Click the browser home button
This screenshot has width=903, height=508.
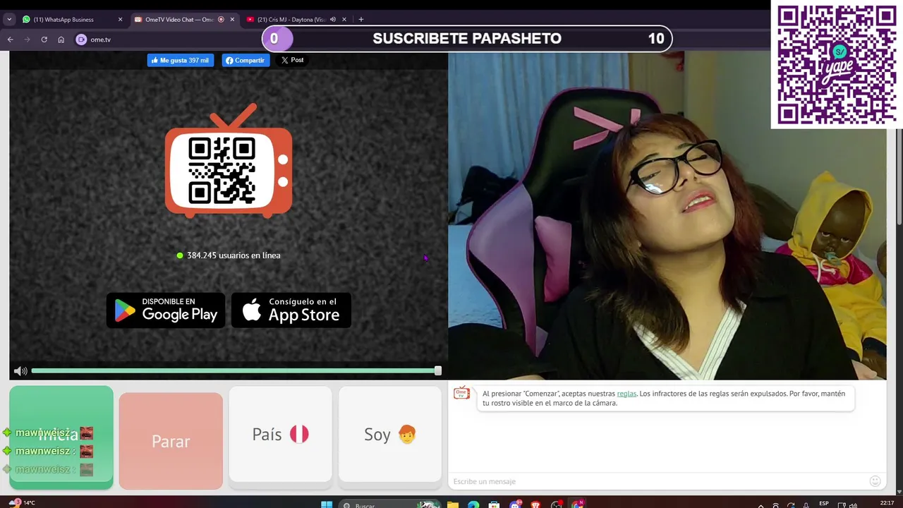pos(61,40)
